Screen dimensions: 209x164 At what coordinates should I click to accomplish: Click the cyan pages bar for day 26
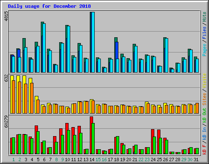(x=167, y=55)
